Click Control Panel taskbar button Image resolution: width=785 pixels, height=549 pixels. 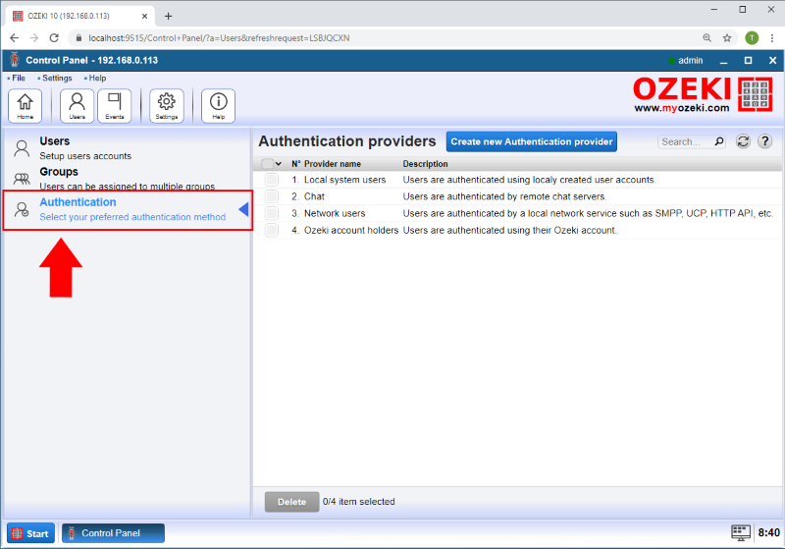(113, 533)
